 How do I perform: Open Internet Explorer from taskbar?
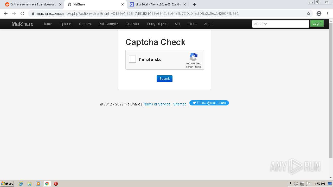pyautogui.click(x=21, y=184)
